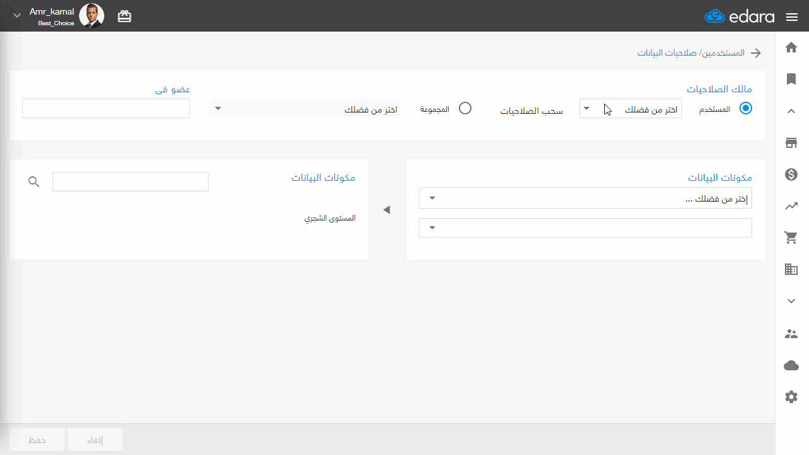Open the settings gear in sidebar

coord(791,397)
